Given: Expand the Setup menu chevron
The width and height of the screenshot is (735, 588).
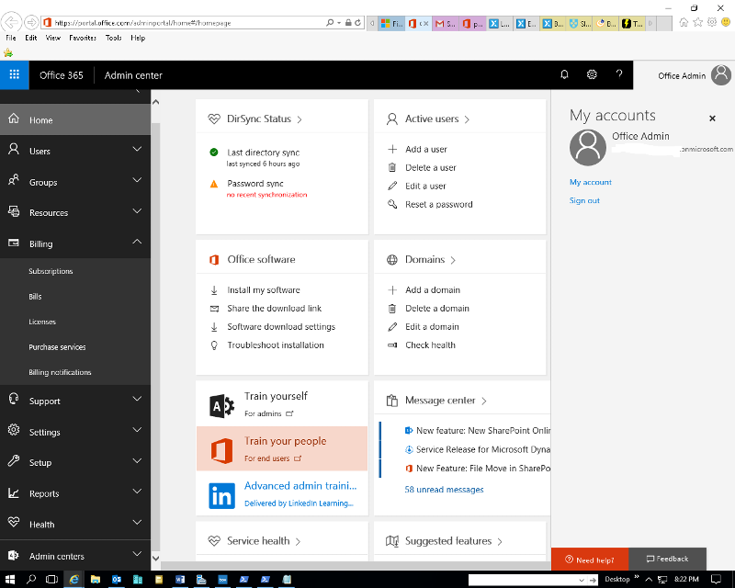Looking at the screenshot, I should pos(137,461).
